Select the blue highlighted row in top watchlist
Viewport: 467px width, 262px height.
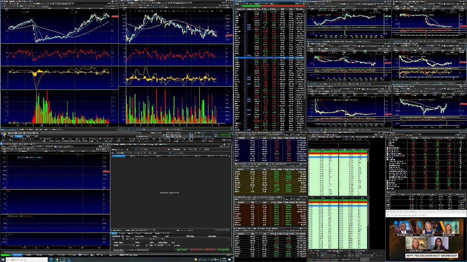click(269, 58)
